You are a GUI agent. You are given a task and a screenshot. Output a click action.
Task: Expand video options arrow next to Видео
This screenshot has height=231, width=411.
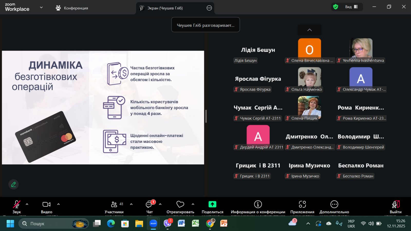[58, 204]
